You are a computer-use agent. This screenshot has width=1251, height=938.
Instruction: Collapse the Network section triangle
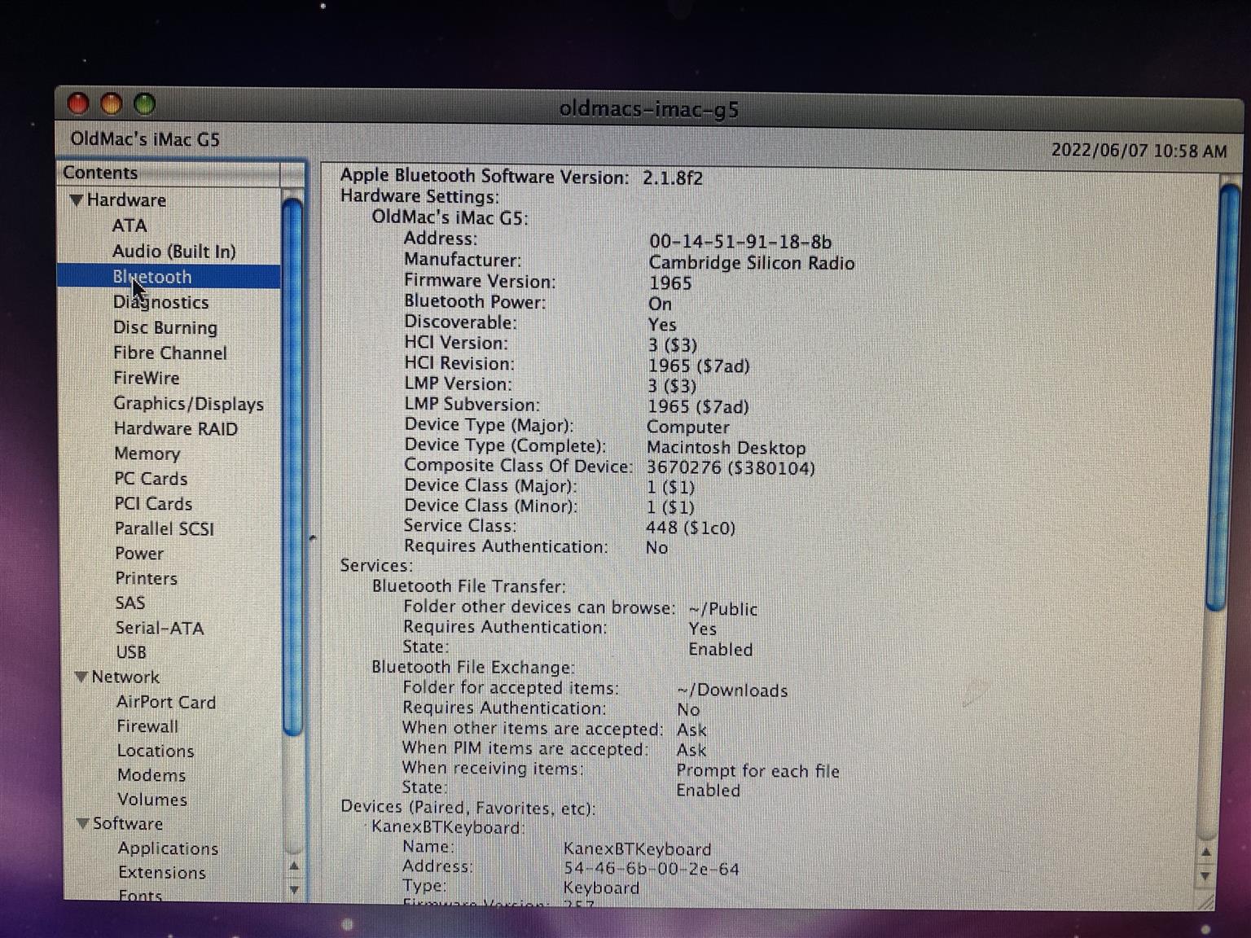pyautogui.click(x=81, y=677)
